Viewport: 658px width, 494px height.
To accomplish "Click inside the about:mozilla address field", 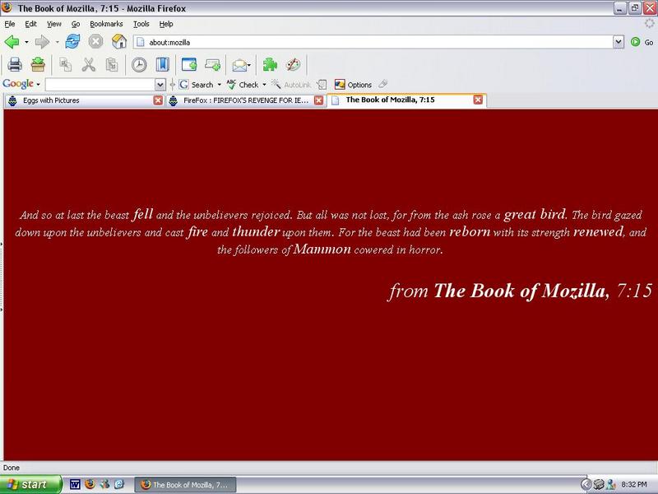I will [370, 42].
